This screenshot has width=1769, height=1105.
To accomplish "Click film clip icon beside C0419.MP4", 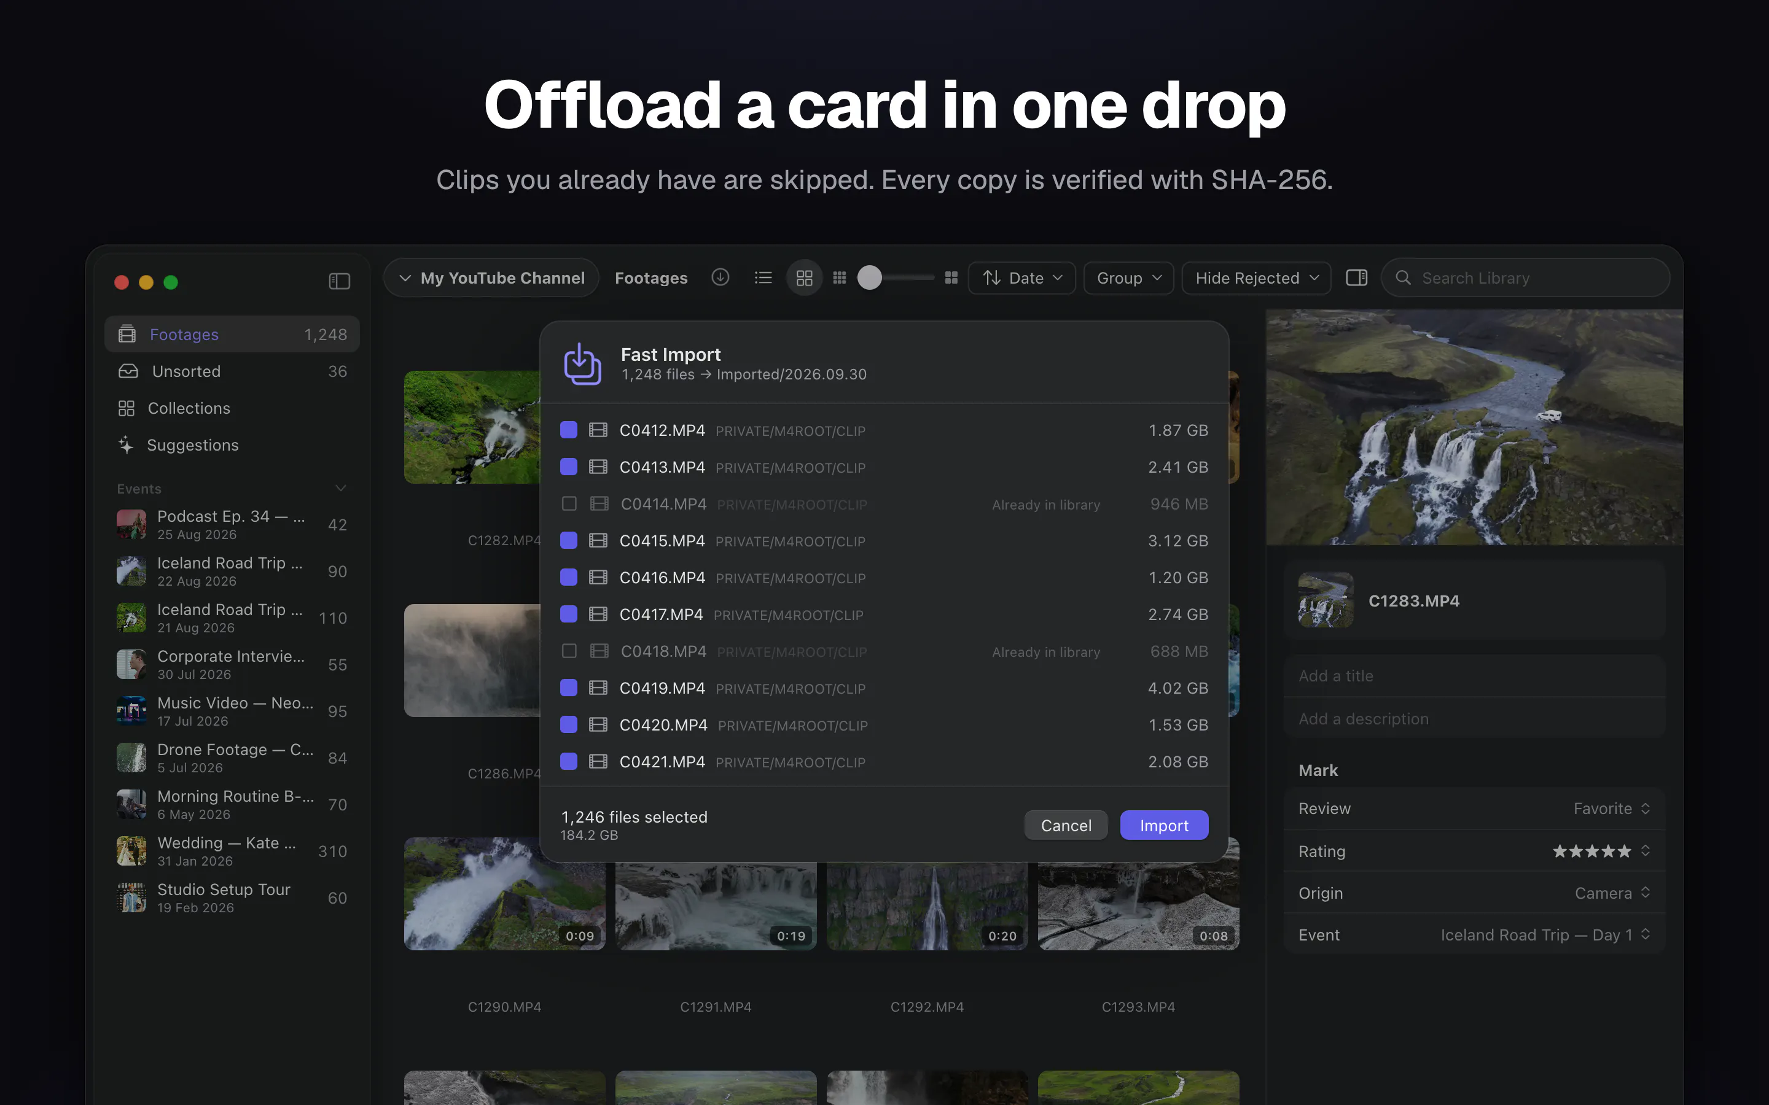I will click(x=598, y=688).
